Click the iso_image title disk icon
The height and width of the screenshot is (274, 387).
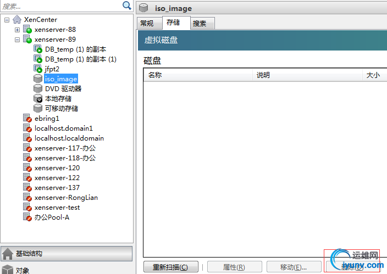point(143,8)
